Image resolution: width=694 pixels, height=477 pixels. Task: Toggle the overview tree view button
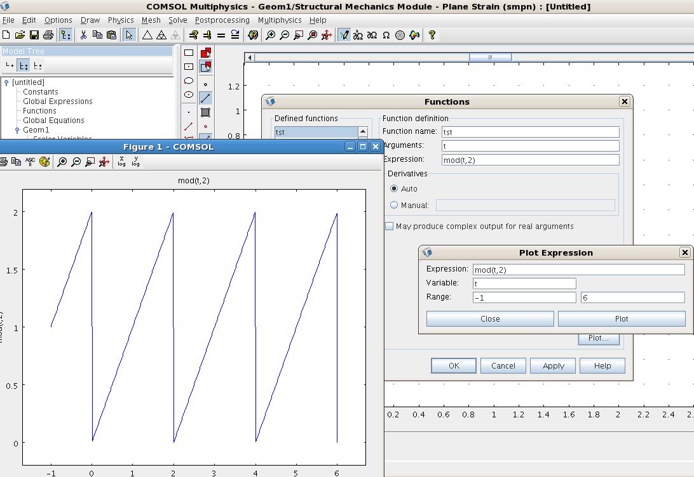pyautogui.click(x=10, y=66)
